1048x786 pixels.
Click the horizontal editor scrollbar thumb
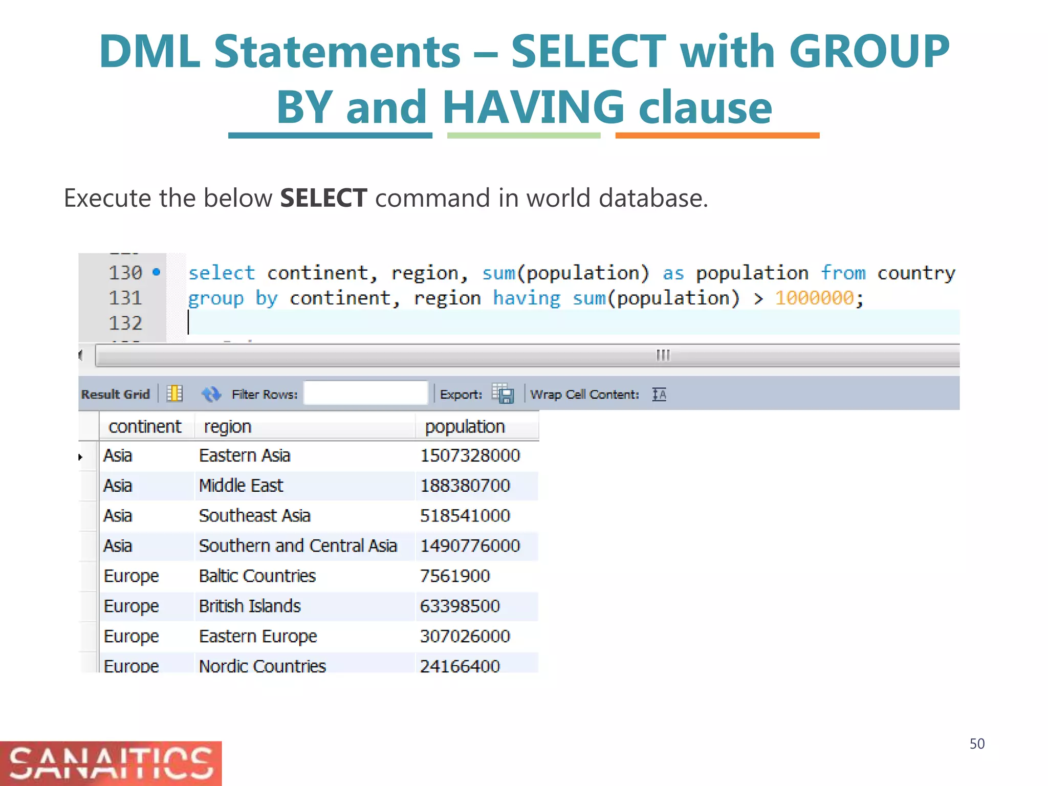(528, 355)
